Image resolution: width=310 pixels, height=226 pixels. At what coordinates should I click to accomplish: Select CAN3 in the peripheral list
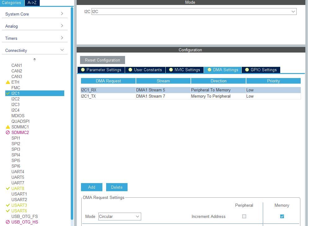pyautogui.click(x=17, y=76)
